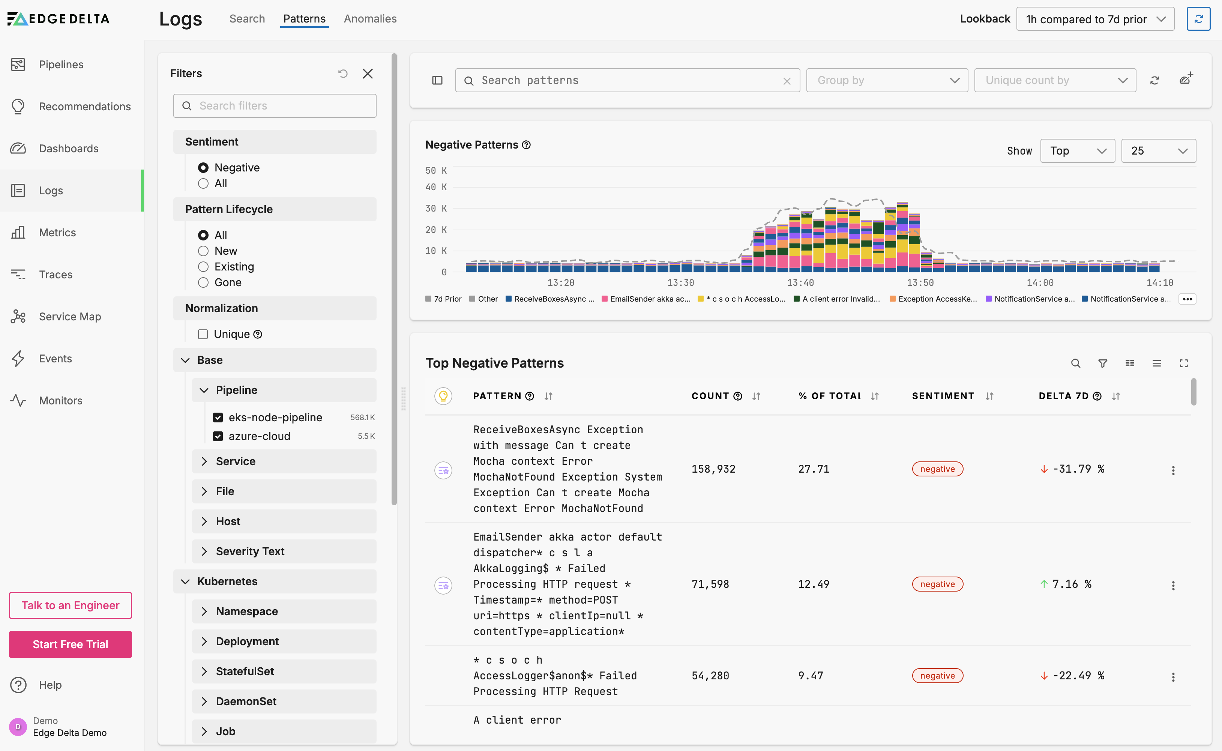This screenshot has width=1222, height=751.
Task: Uncheck azure-cloud pipeline filter
Action: pyautogui.click(x=218, y=436)
